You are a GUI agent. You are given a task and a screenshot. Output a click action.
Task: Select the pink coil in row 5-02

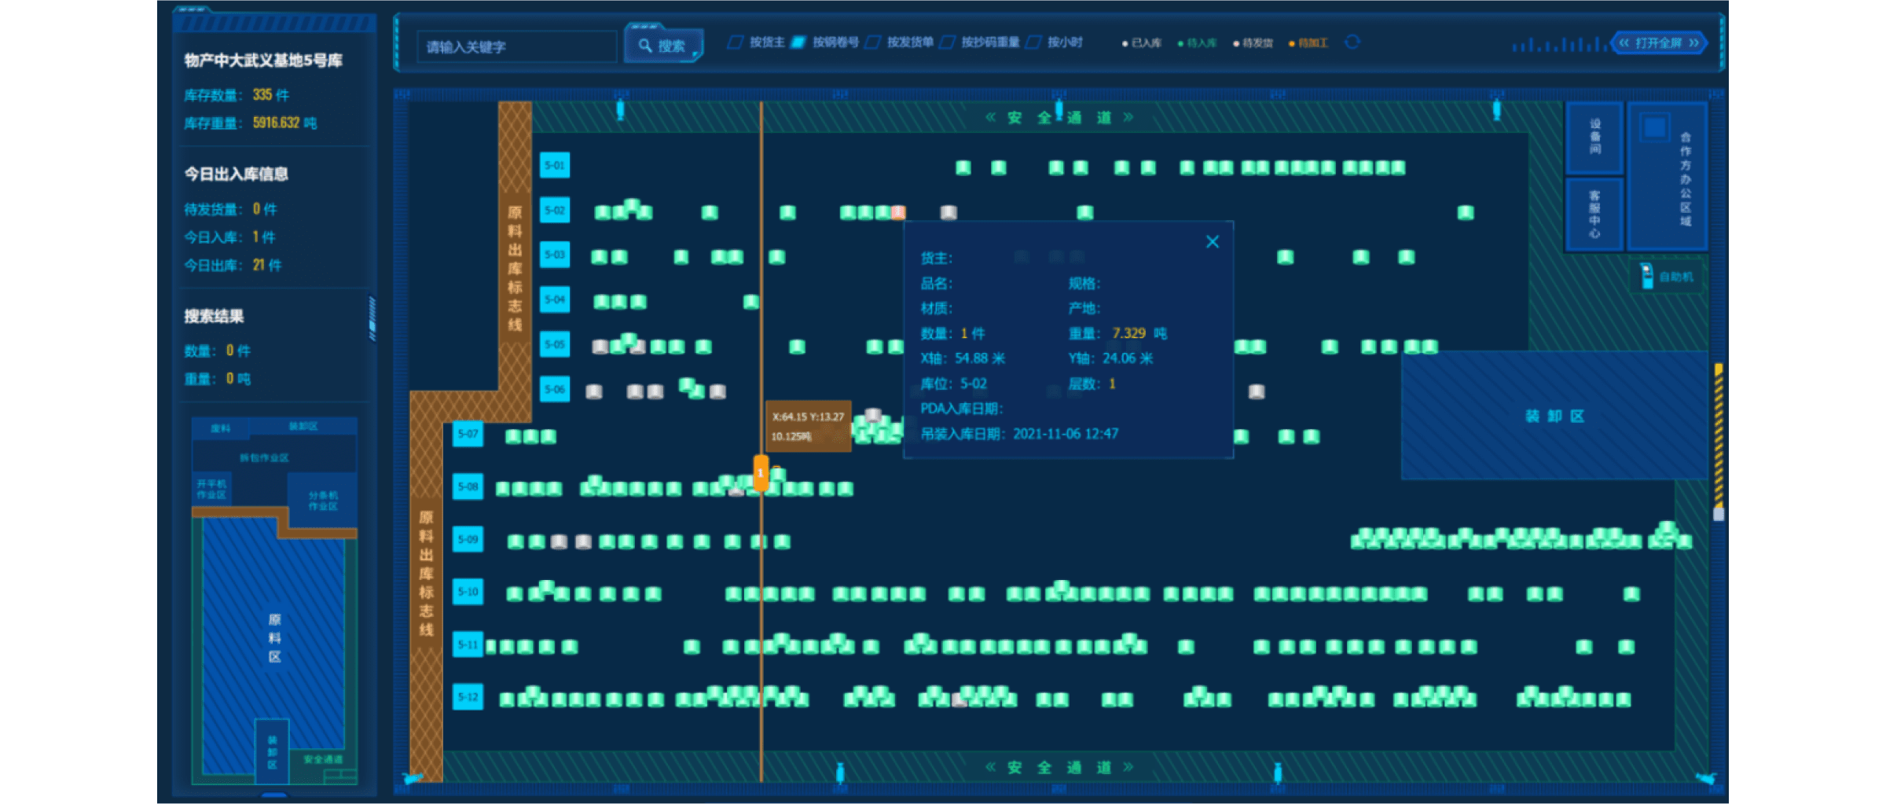[x=898, y=212]
